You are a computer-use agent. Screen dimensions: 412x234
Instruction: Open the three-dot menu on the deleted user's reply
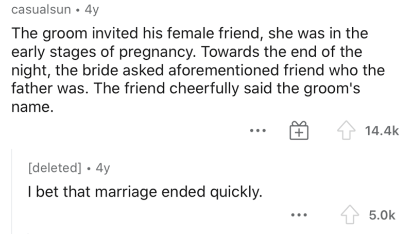coord(299,215)
